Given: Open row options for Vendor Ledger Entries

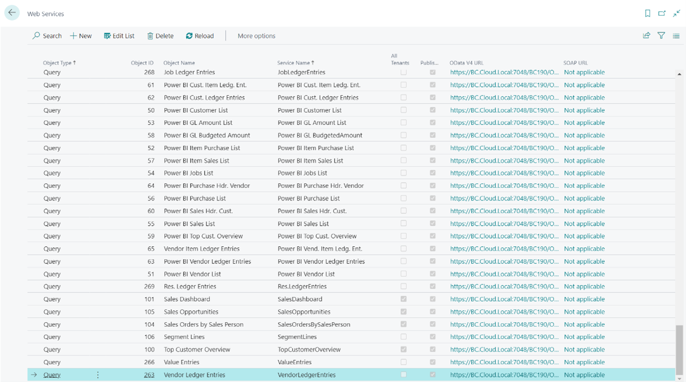Looking at the screenshot, I should click(98, 374).
